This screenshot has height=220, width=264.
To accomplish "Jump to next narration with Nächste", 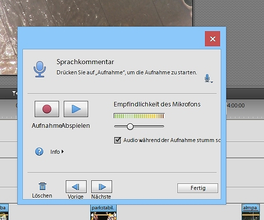I will pyautogui.click(x=101, y=186).
